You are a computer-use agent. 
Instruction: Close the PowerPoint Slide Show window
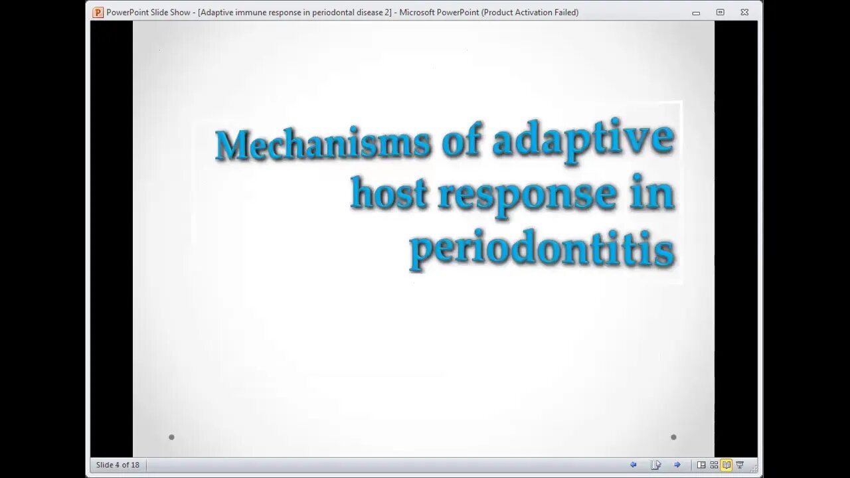click(x=744, y=12)
